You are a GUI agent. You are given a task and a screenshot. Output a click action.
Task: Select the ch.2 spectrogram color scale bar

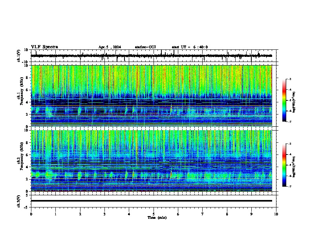[x=284, y=165]
